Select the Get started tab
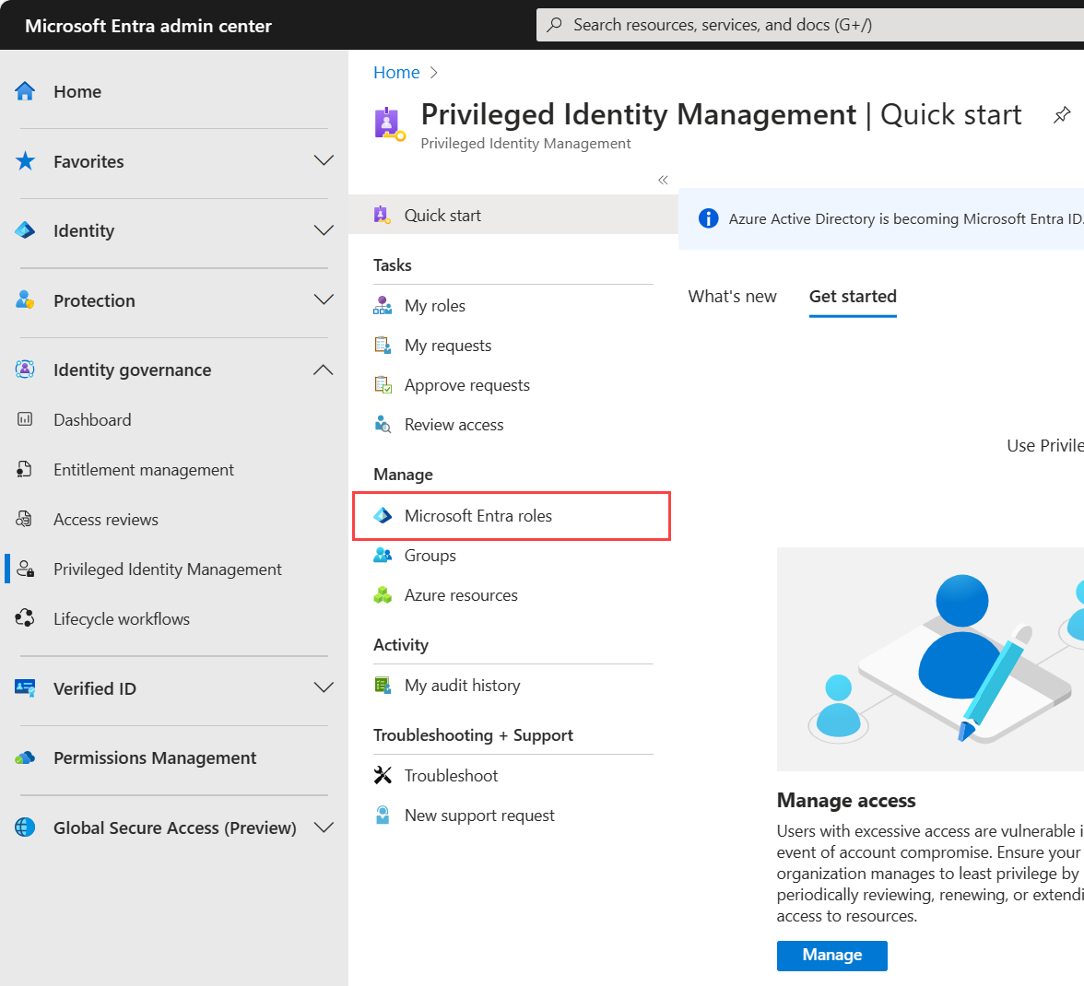1084x986 pixels. tap(853, 297)
